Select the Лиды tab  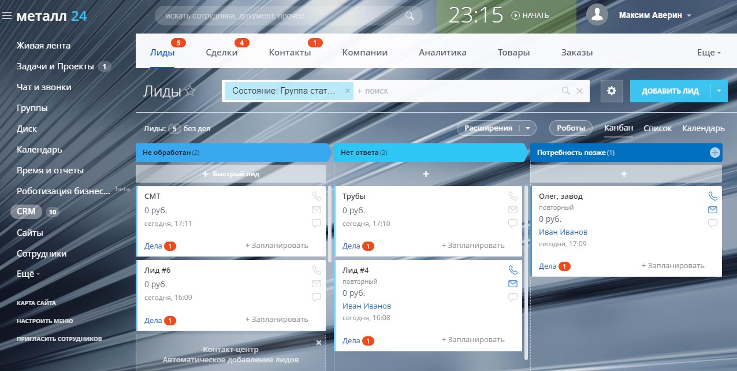point(162,53)
